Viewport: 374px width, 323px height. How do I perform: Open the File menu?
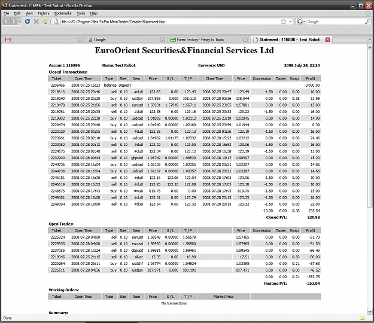6,13
